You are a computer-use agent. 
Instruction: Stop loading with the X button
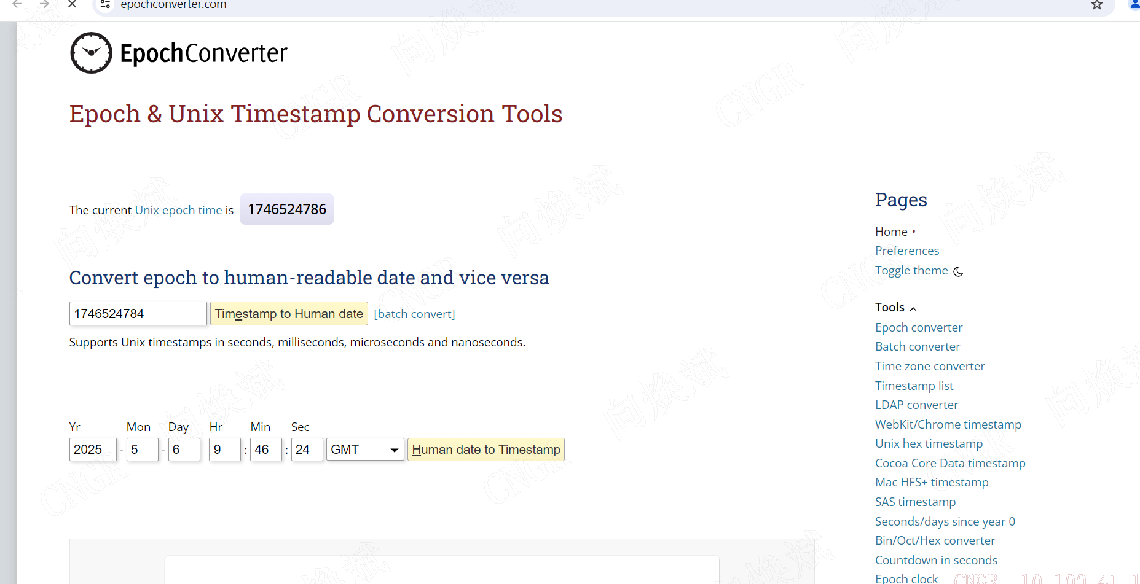coord(72,4)
